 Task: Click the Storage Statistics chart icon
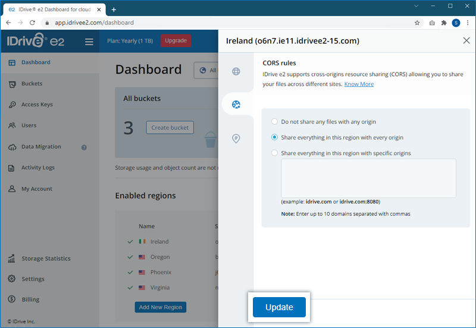[11, 258]
